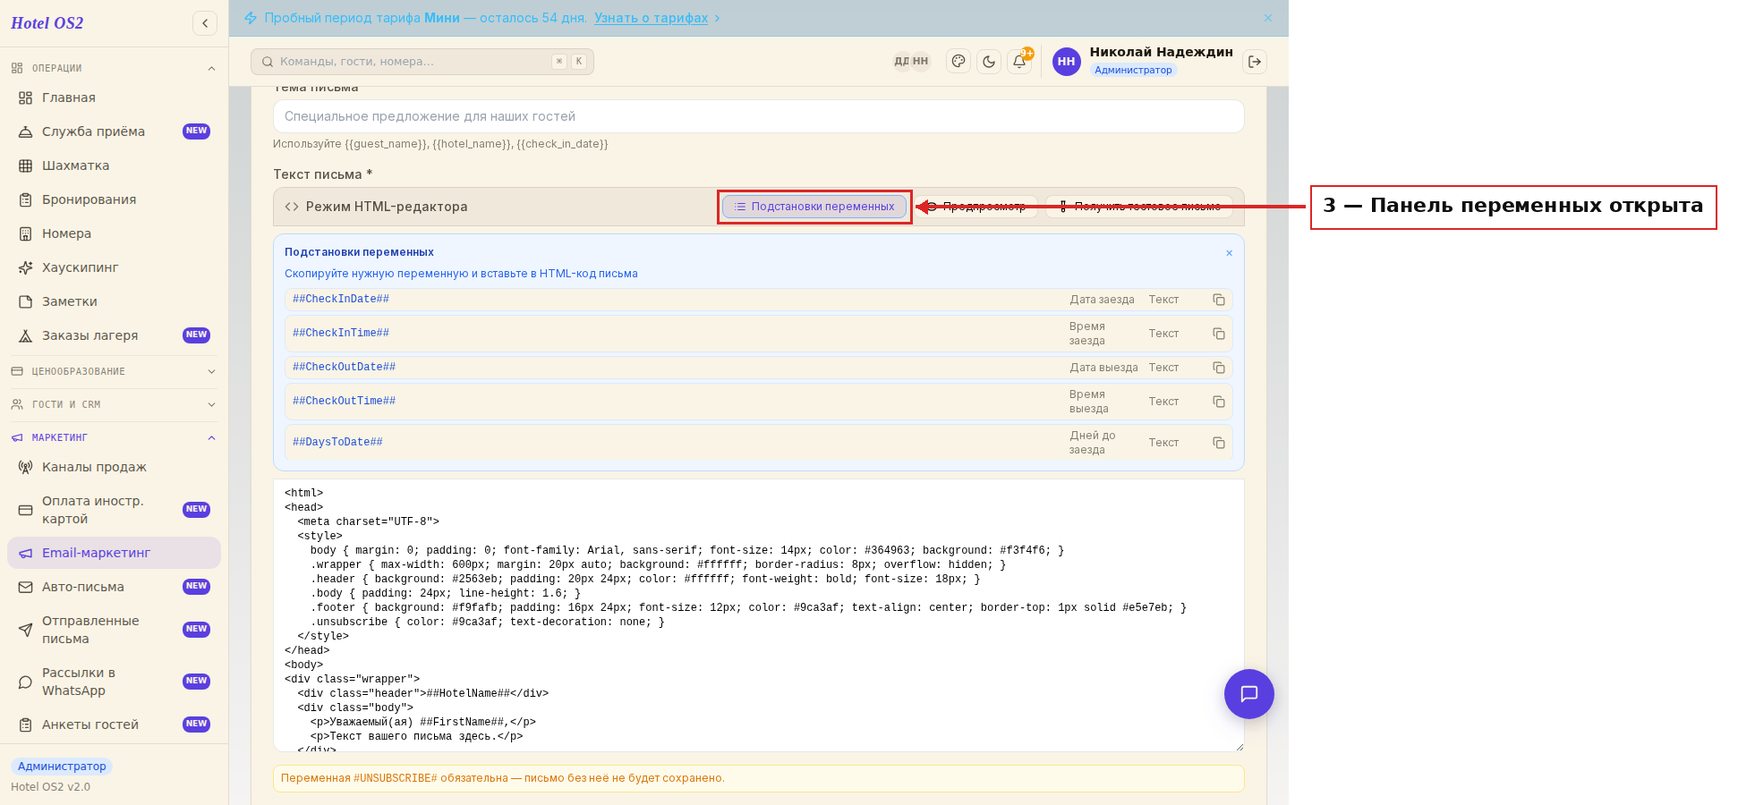Click the Предпросмотр button
Viewport: 1738px width, 805px height.
pyautogui.click(x=976, y=207)
